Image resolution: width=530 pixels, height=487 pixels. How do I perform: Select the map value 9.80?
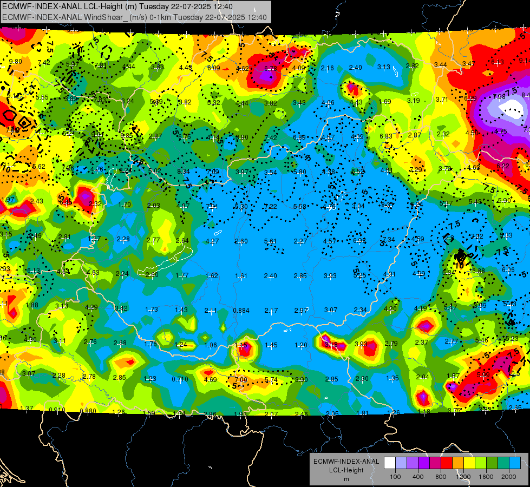[x=15, y=62]
